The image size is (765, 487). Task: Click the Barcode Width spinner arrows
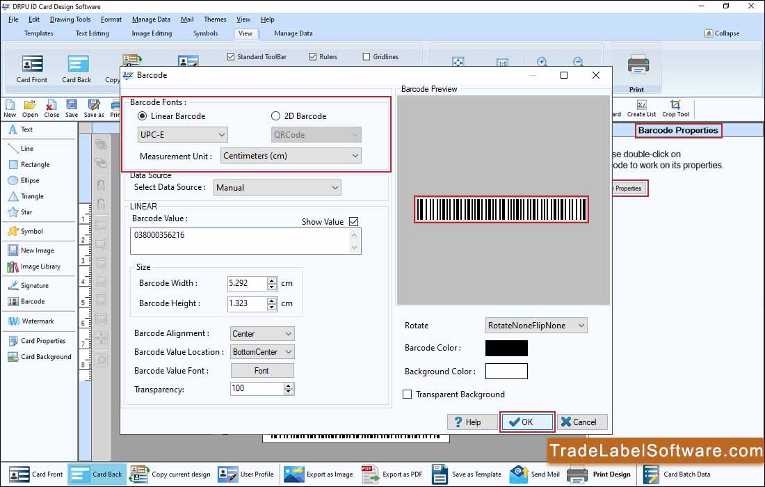pyautogui.click(x=272, y=283)
